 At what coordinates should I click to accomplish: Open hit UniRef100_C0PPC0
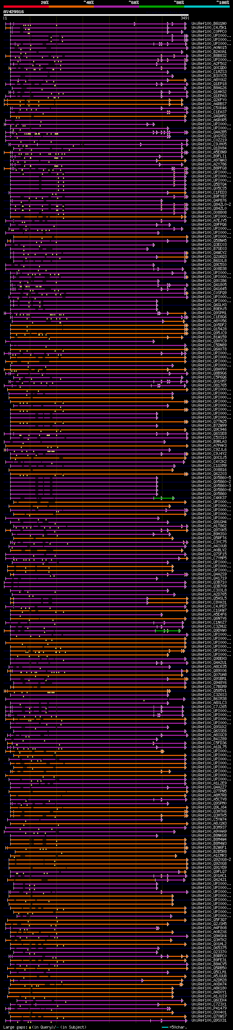209,31
